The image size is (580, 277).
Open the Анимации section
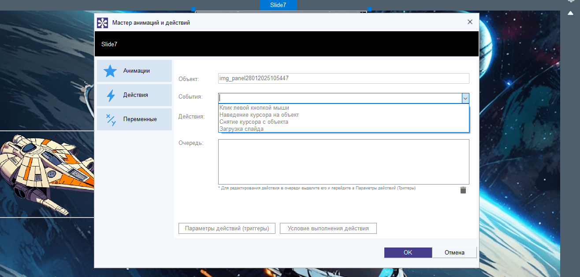coord(134,71)
